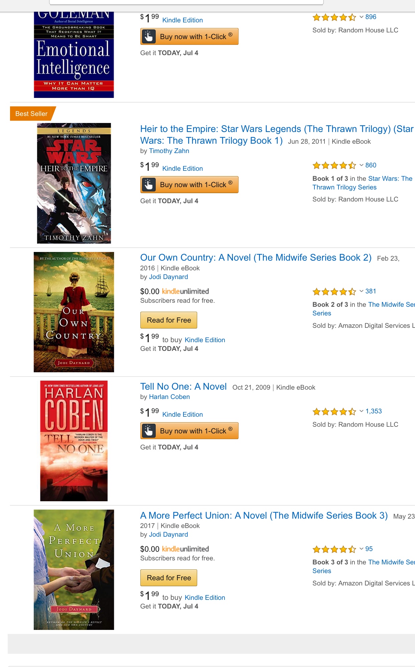Click the 1-Click hand icon for Emotional Intelligence

[x=149, y=36]
